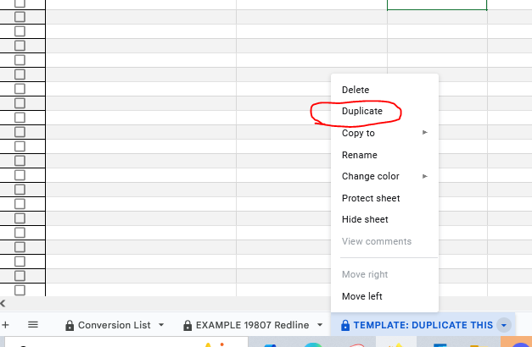This screenshot has width=532, height=347.
Task: Choose Hide sheet menu option
Action: [x=384, y=219]
